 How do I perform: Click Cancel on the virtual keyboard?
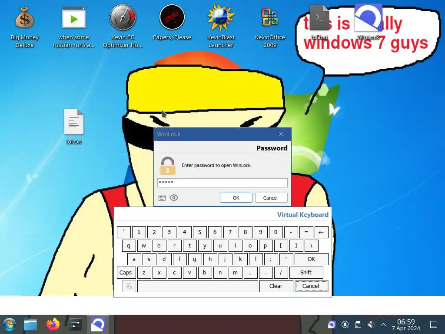tap(311, 286)
